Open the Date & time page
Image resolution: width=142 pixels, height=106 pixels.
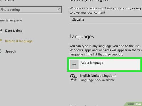pos(14,31)
